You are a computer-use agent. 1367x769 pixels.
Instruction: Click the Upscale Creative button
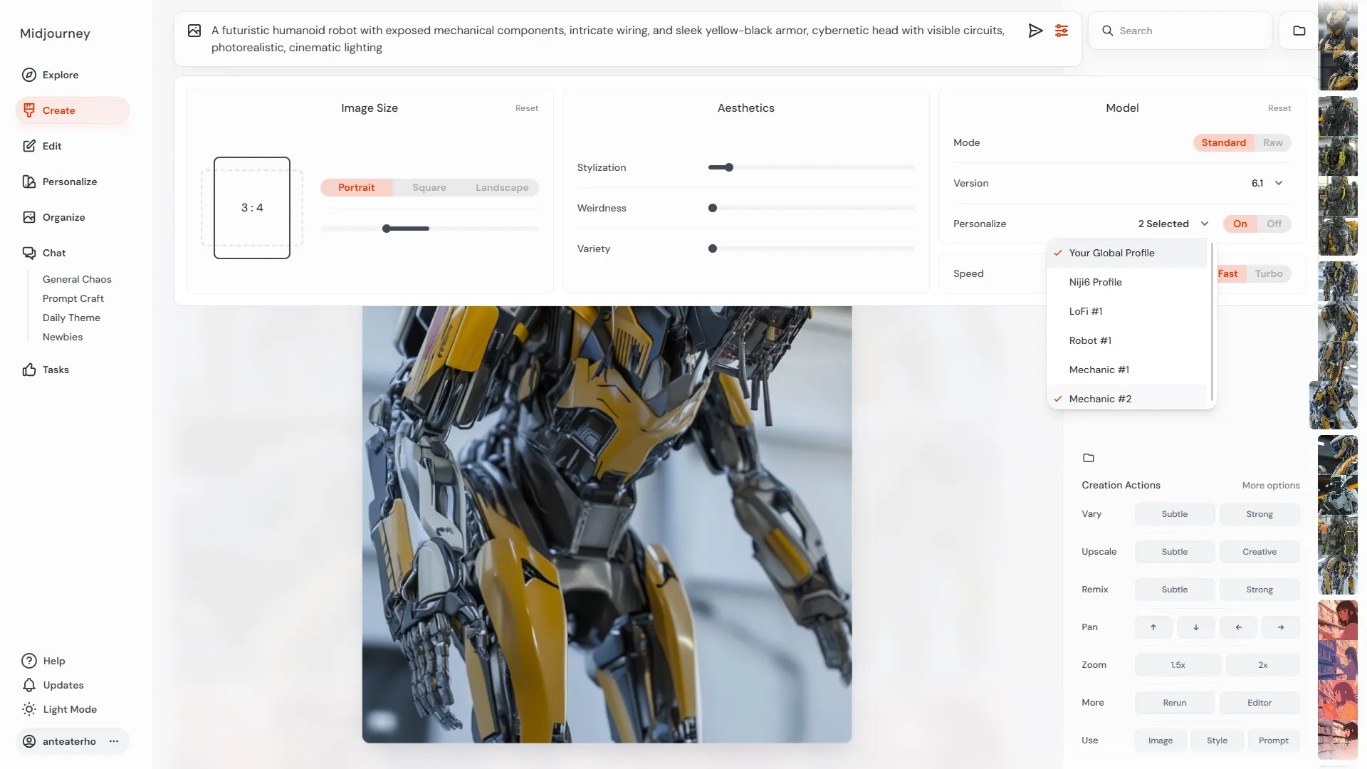(x=1259, y=552)
